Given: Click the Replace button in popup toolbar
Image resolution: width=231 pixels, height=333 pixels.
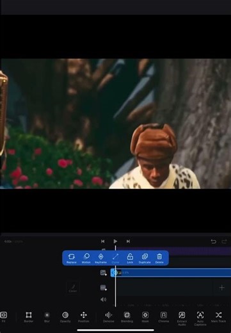Looking at the screenshot, I should [71, 258].
